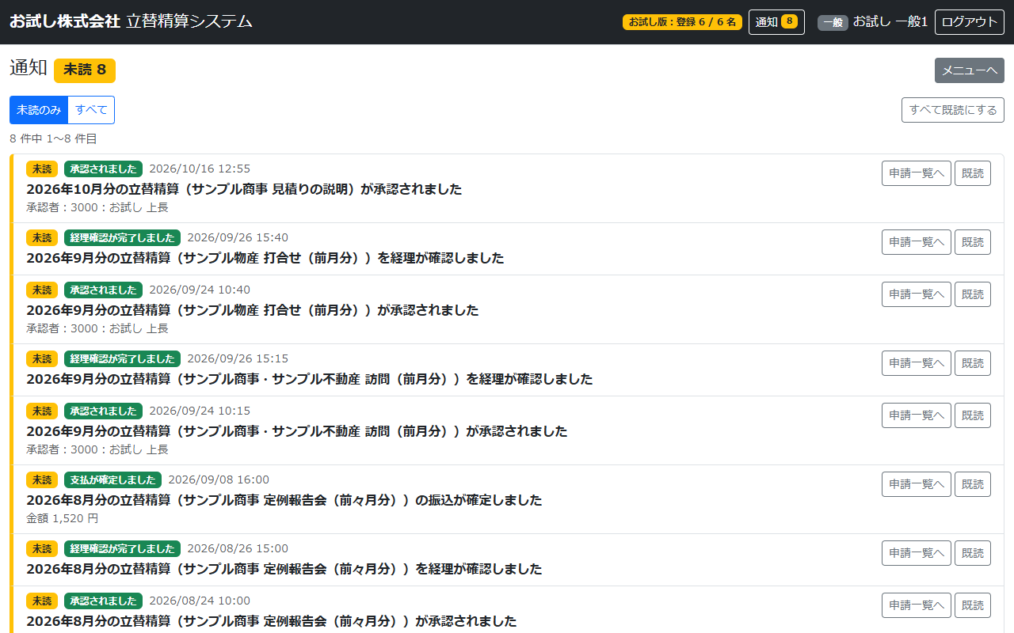Click the title 定例報告会（前々月分）の振込が確定しました
The width and height of the screenshot is (1014, 633).
click(x=284, y=500)
